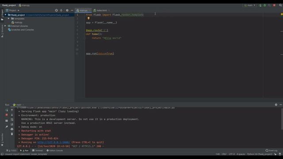Close the index.html editor tab
The width and height of the screenshot is (283, 159).
(x=109, y=11)
